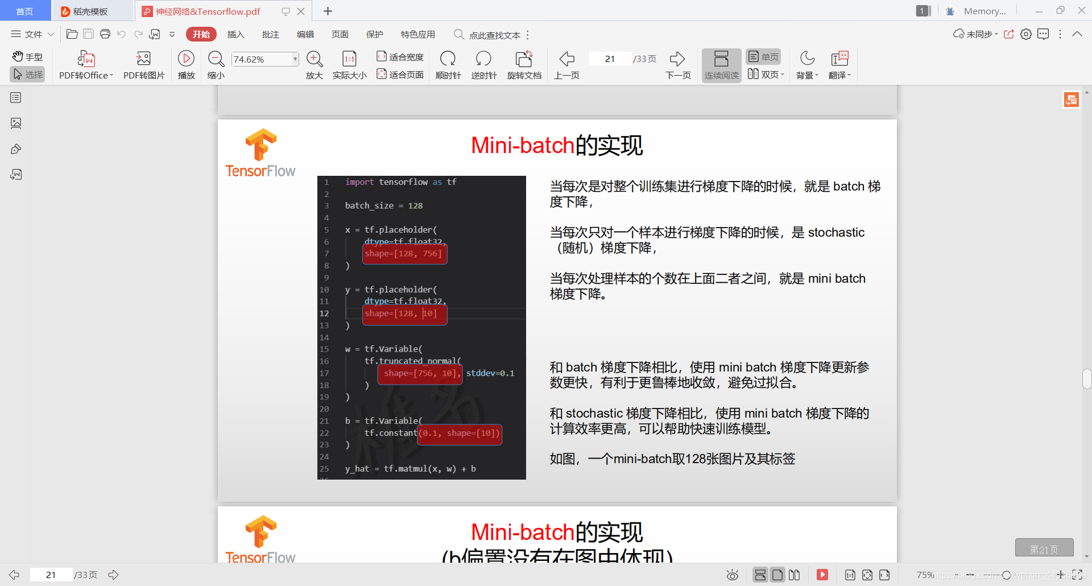Set view to actual size
Image resolution: width=1092 pixels, height=586 pixels.
(349, 65)
